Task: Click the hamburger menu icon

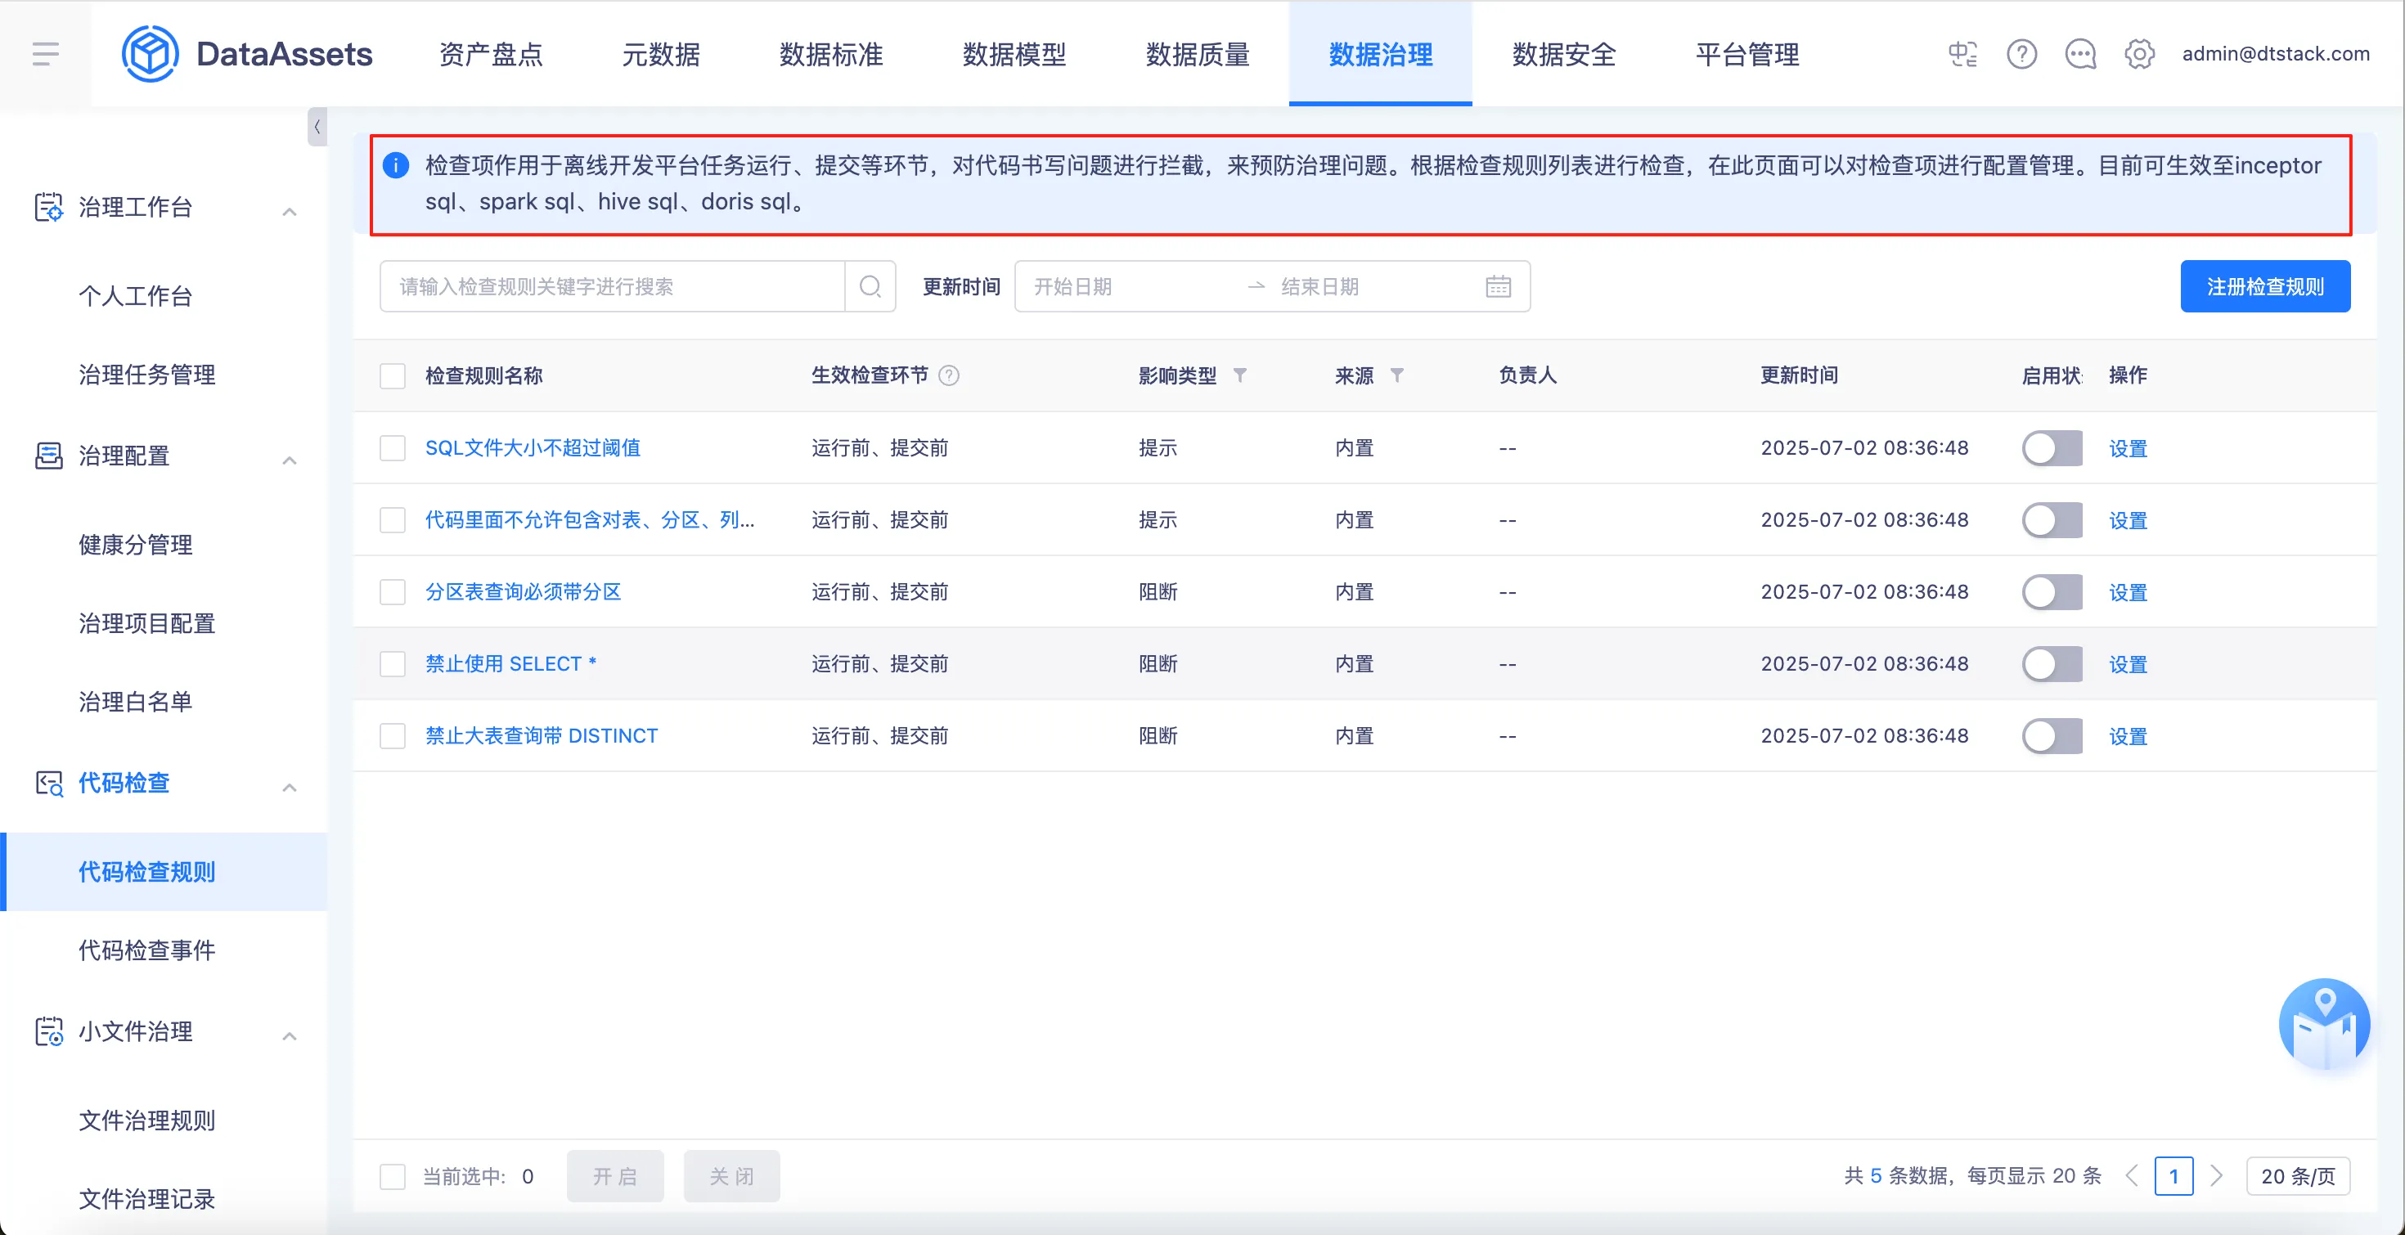Action: [45, 54]
